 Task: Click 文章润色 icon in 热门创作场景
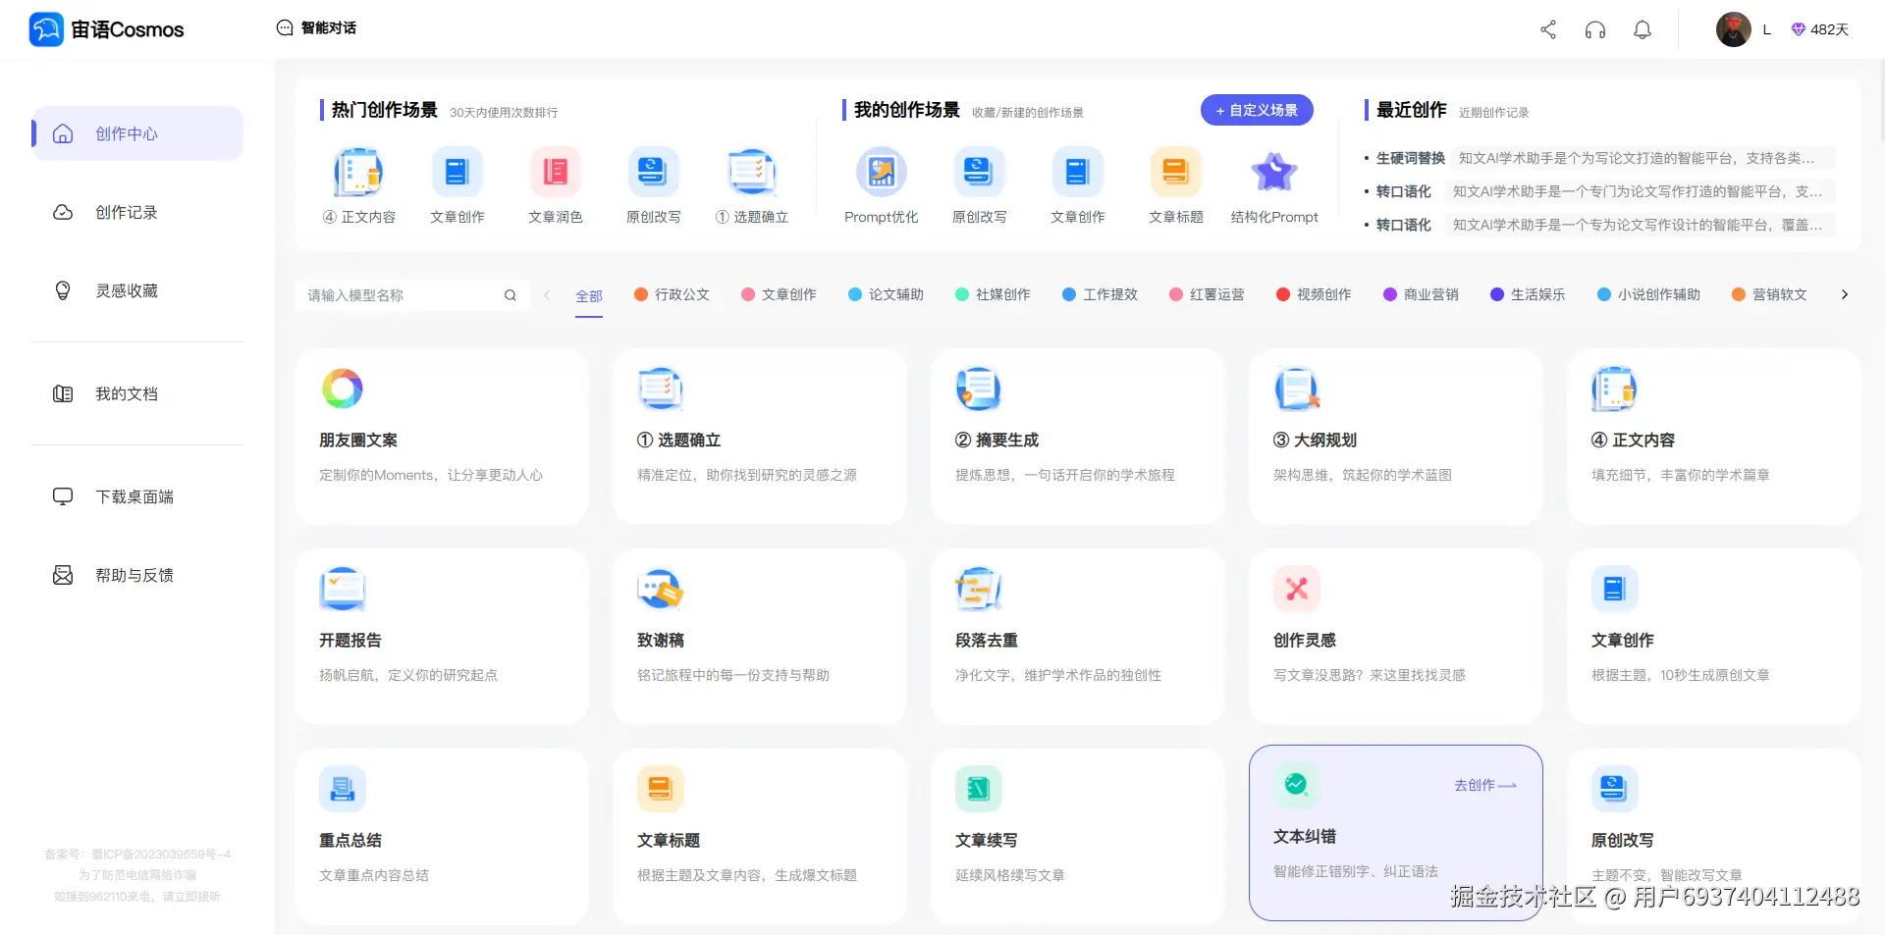(x=556, y=173)
